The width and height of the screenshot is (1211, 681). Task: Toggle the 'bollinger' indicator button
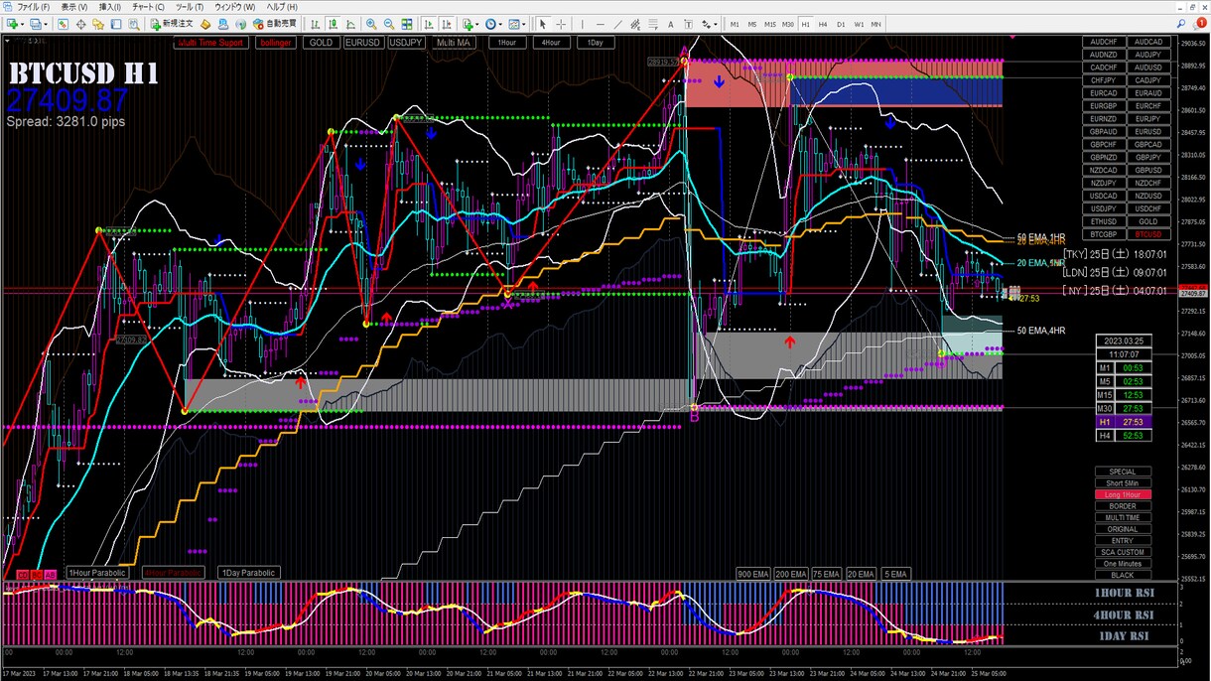coord(276,43)
